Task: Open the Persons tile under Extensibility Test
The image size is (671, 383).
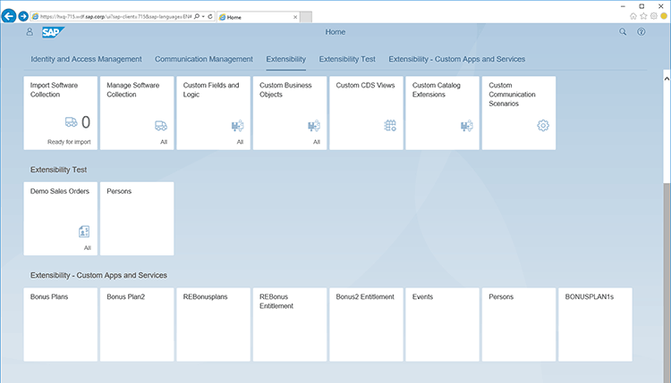Action: [x=137, y=219]
